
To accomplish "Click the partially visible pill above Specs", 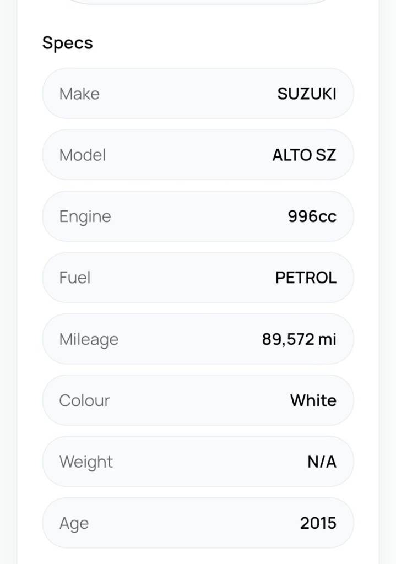I will 198,2.
